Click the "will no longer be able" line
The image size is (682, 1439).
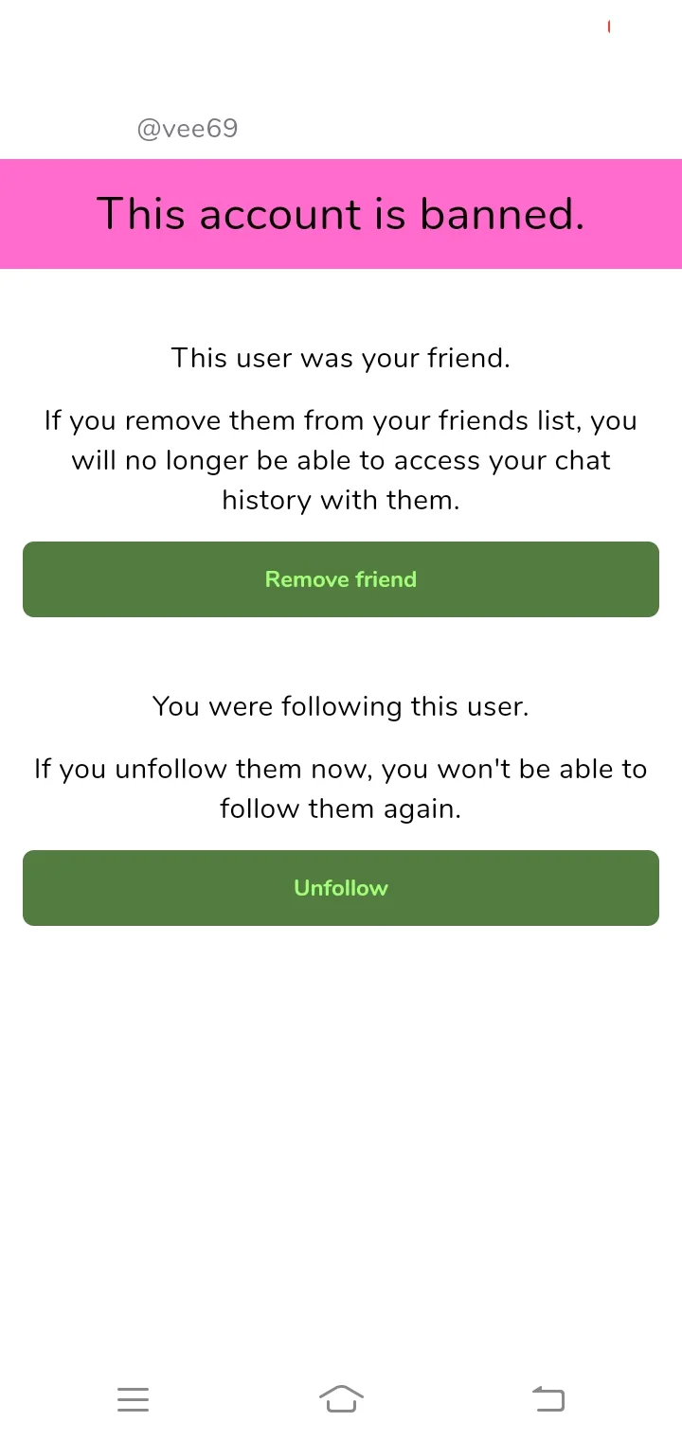[341, 460]
